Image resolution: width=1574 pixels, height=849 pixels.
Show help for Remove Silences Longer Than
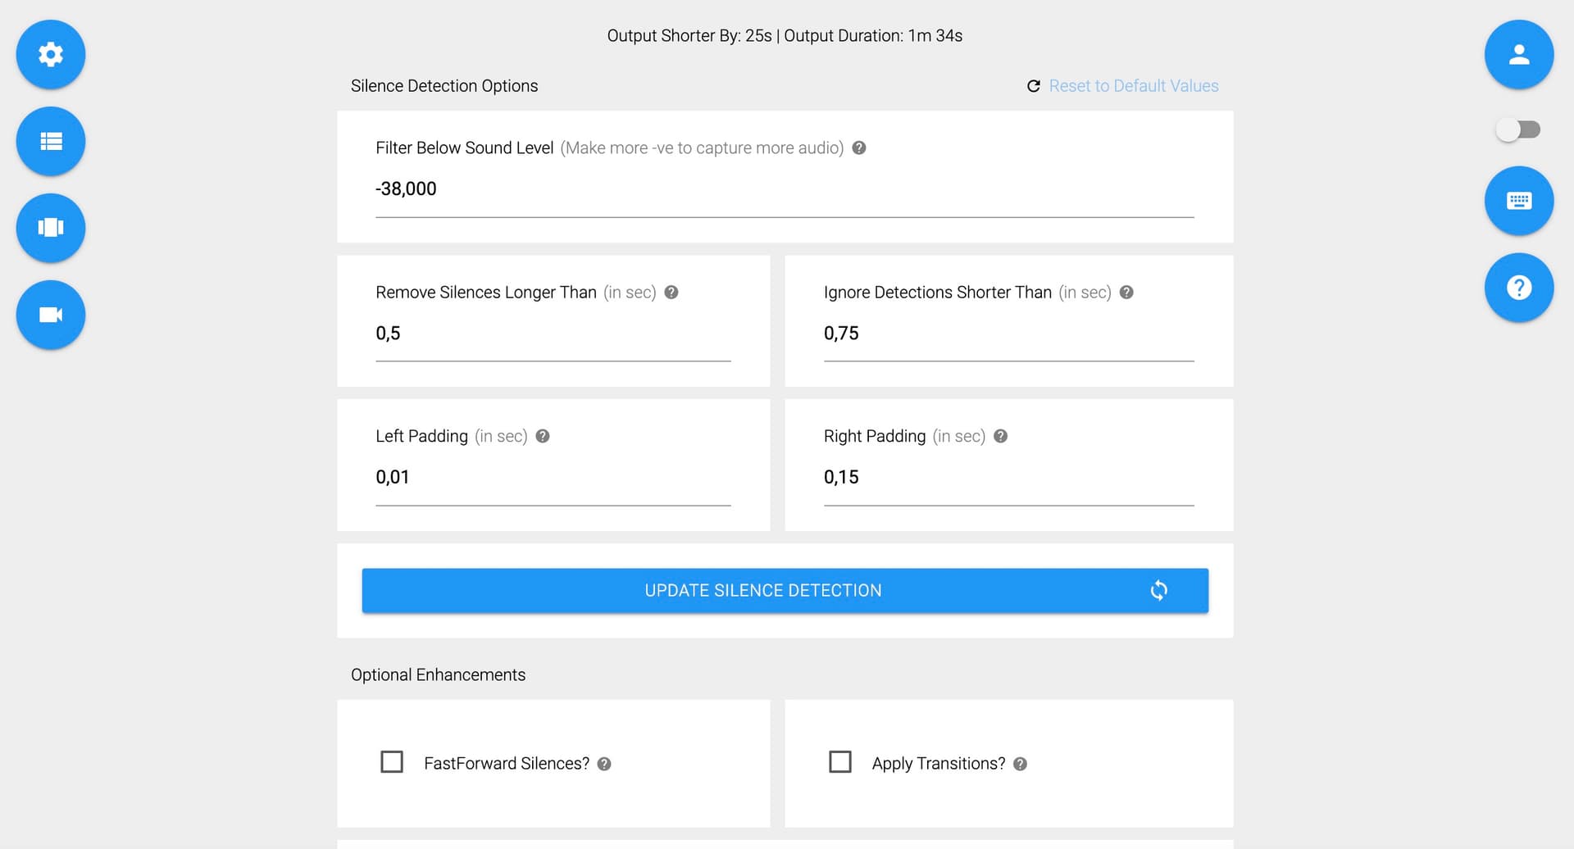pyautogui.click(x=671, y=293)
